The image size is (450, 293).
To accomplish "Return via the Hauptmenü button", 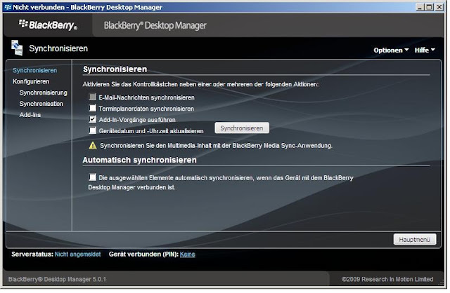I will tap(415, 240).
